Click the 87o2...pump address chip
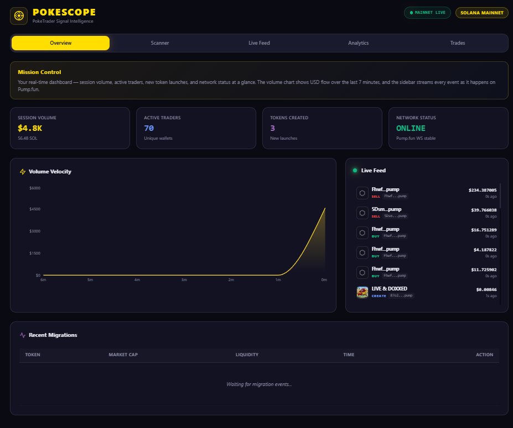Viewport: 513px width, 428px height. click(x=401, y=295)
